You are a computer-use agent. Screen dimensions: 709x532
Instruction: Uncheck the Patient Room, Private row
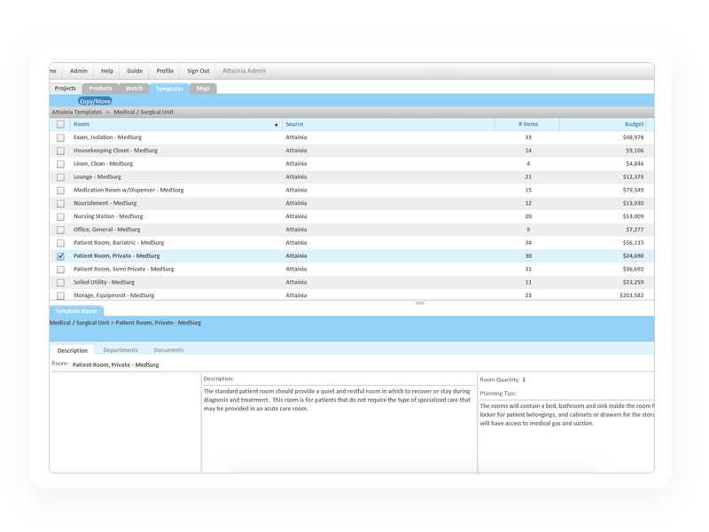point(60,256)
